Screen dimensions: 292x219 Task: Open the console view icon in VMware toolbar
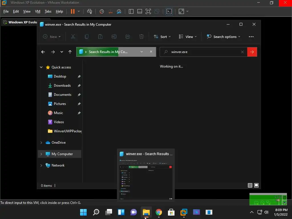tap(169, 11)
